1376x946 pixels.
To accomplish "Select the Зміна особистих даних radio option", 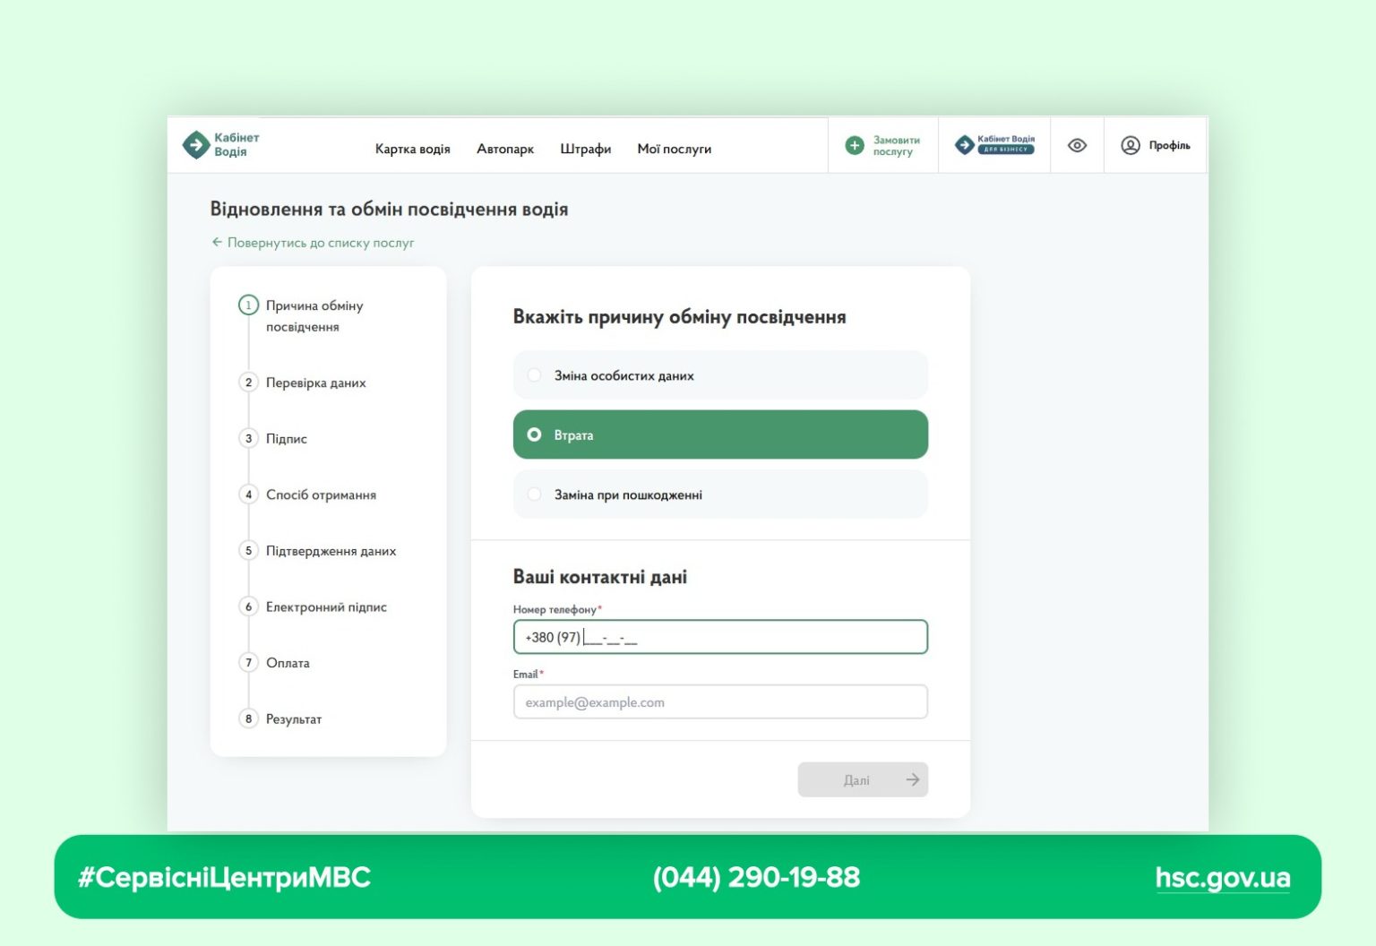I will pyautogui.click(x=535, y=375).
